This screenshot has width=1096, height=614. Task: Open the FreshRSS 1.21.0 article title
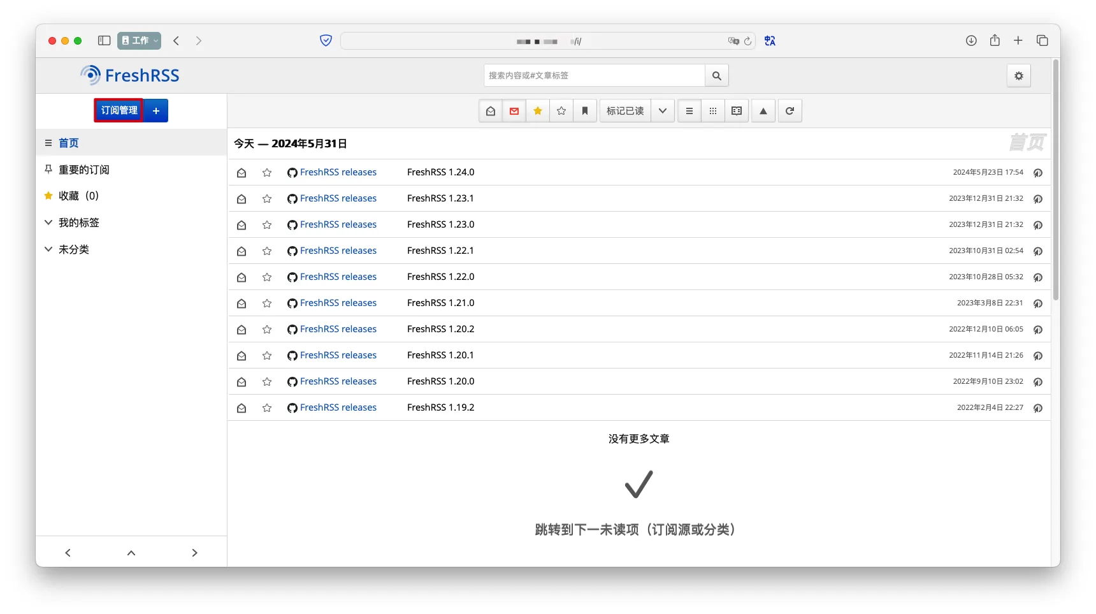[440, 303]
